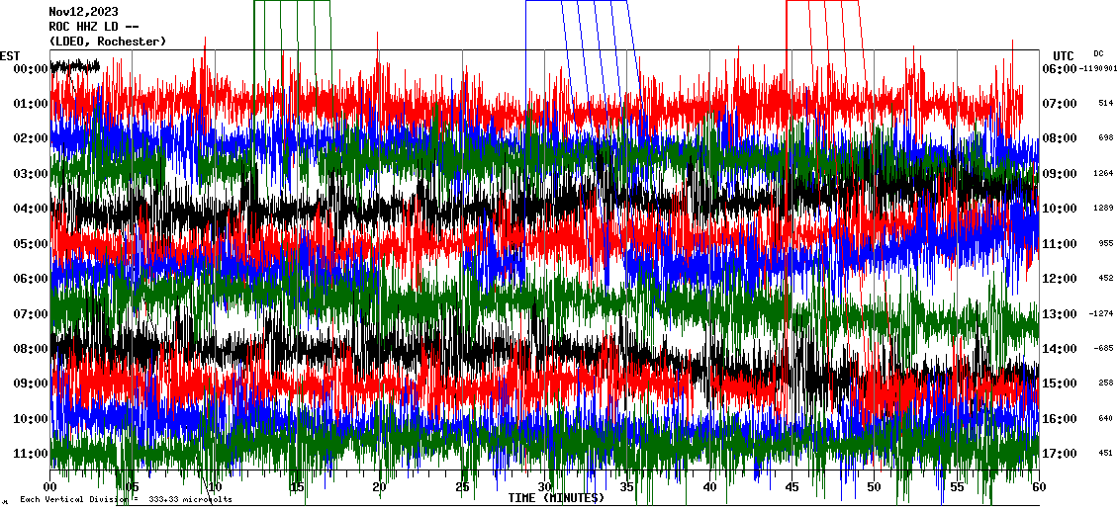Click the green event bracket at top
This screenshot has width=1118, height=513.
[x=291, y=3]
